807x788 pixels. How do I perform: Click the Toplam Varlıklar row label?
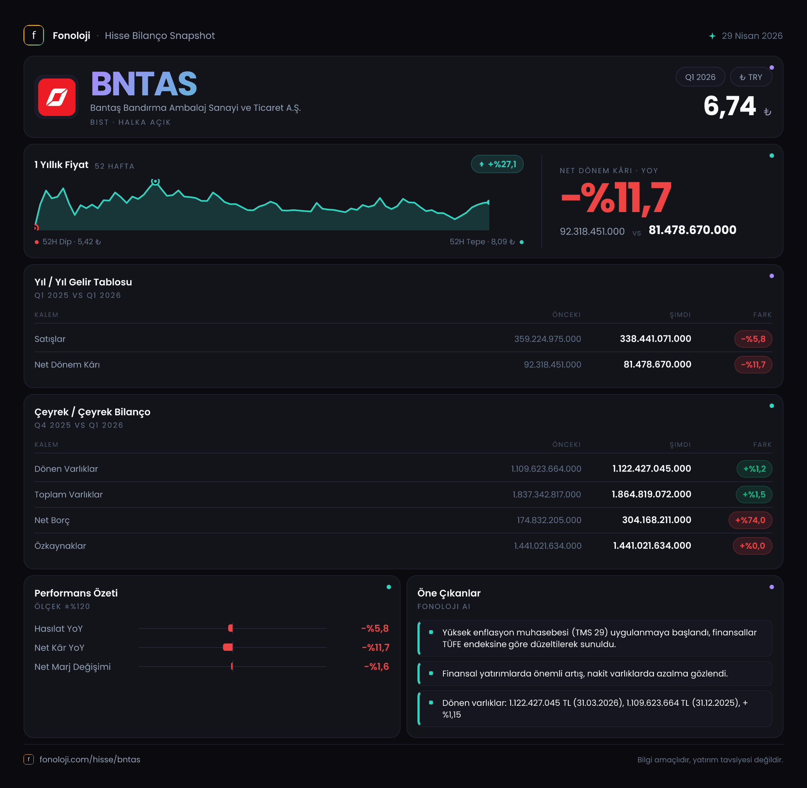pyautogui.click(x=69, y=495)
